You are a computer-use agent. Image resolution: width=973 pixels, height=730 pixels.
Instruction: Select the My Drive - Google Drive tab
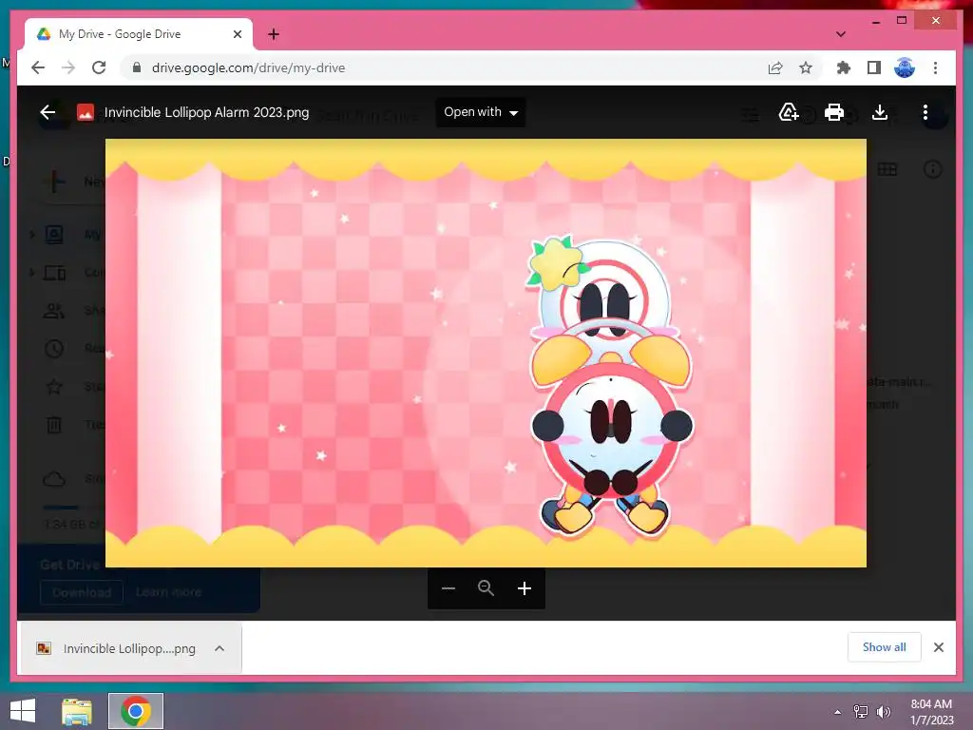coord(137,34)
